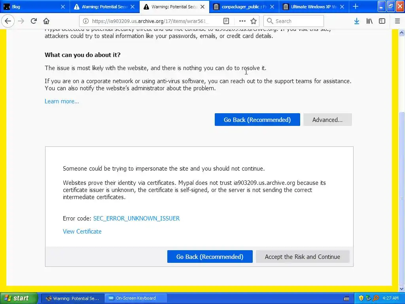405x304 pixels.
Task: Click the SEC_ERROR_UNKNOWN_ISSUER error code link
Action: point(136,218)
